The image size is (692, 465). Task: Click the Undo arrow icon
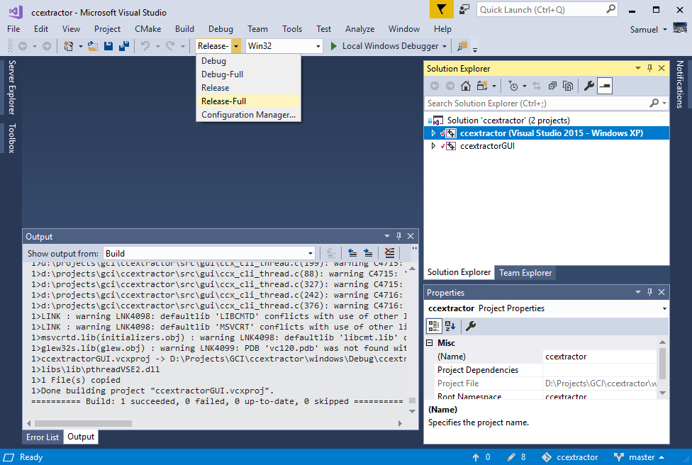pos(145,46)
